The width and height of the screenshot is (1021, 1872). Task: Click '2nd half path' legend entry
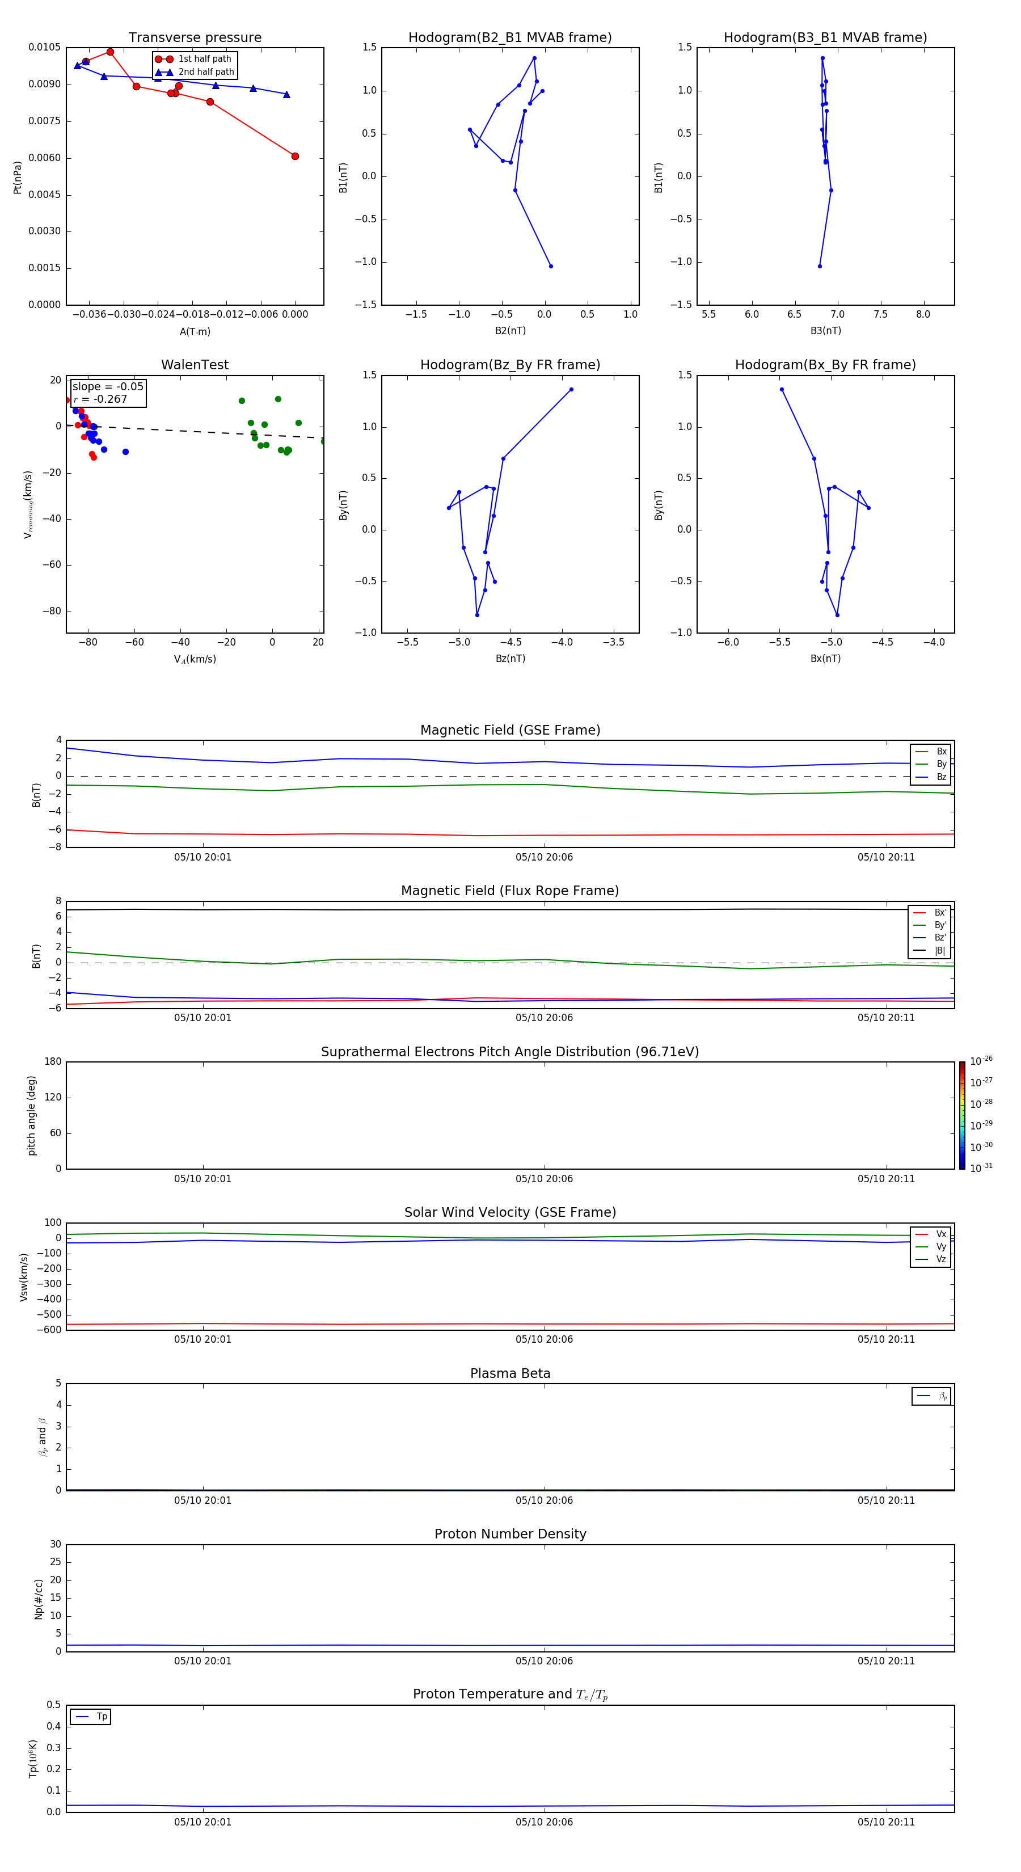(x=195, y=72)
